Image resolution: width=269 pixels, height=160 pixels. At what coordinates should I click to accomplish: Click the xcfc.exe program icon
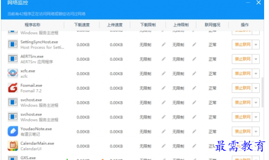coord(13,73)
